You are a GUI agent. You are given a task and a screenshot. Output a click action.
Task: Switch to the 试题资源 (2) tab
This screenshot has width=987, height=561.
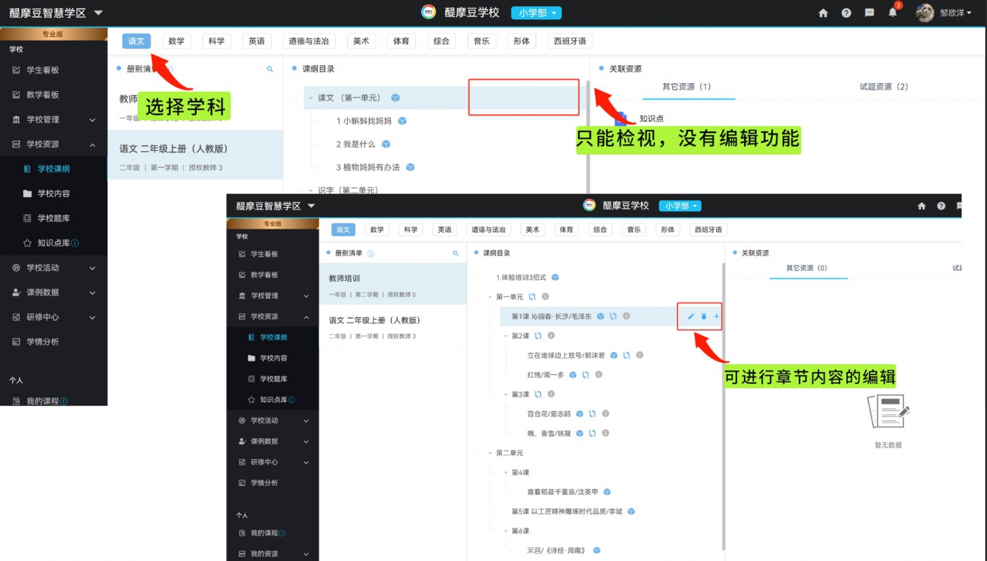tap(883, 87)
